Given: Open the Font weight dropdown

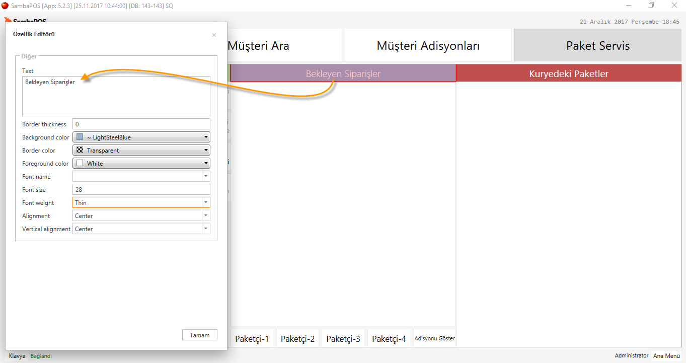Looking at the screenshot, I should pyautogui.click(x=206, y=202).
